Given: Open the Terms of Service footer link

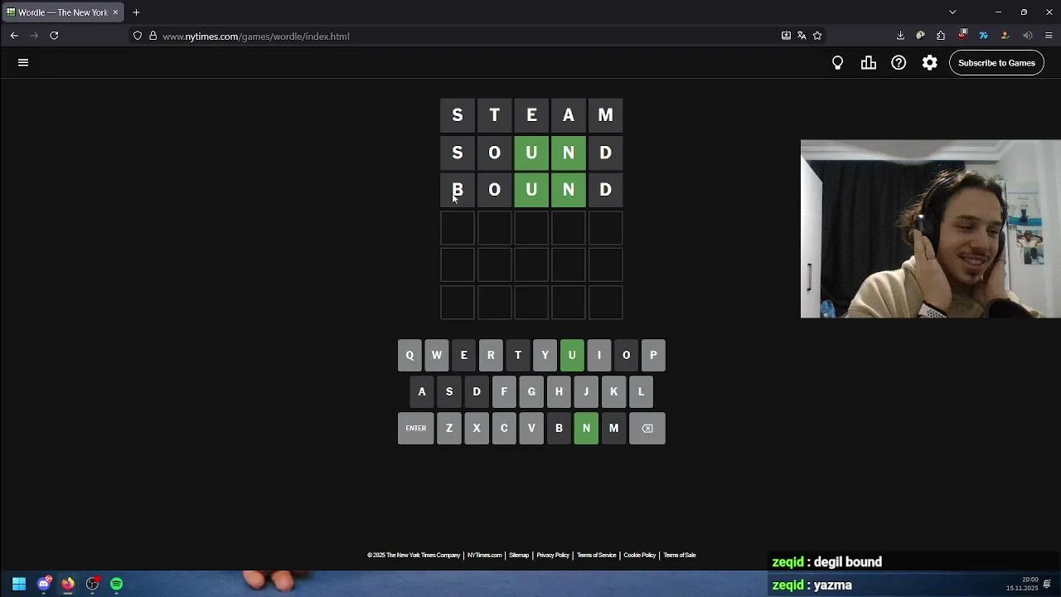Looking at the screenshot, I should [x=597, y=556].
